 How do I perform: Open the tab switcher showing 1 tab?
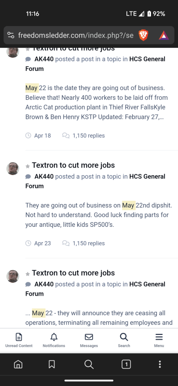(x=126, y=364)
